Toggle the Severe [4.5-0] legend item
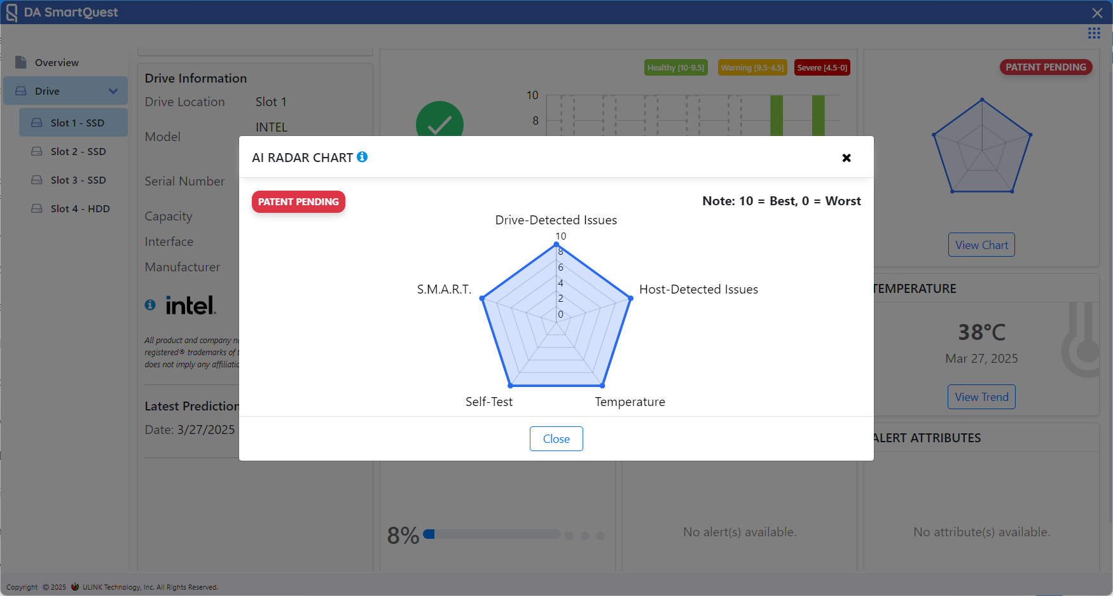Viewport: 1113px width, 596px height. 822,68
